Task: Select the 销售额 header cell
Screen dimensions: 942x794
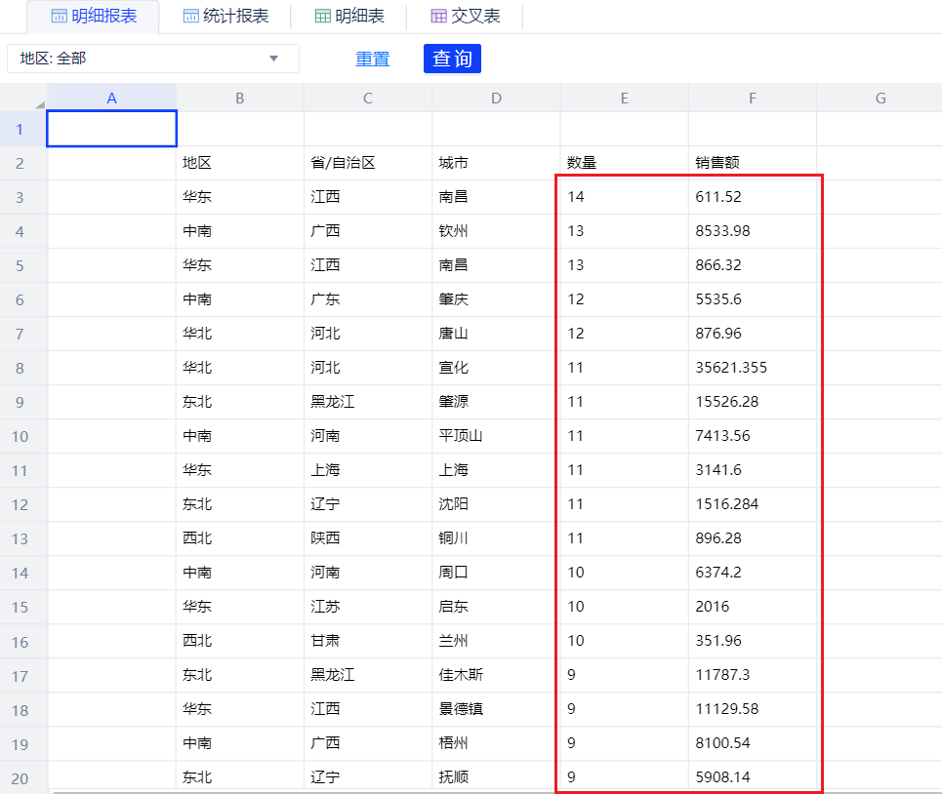Action: click(x=752, y=163)
